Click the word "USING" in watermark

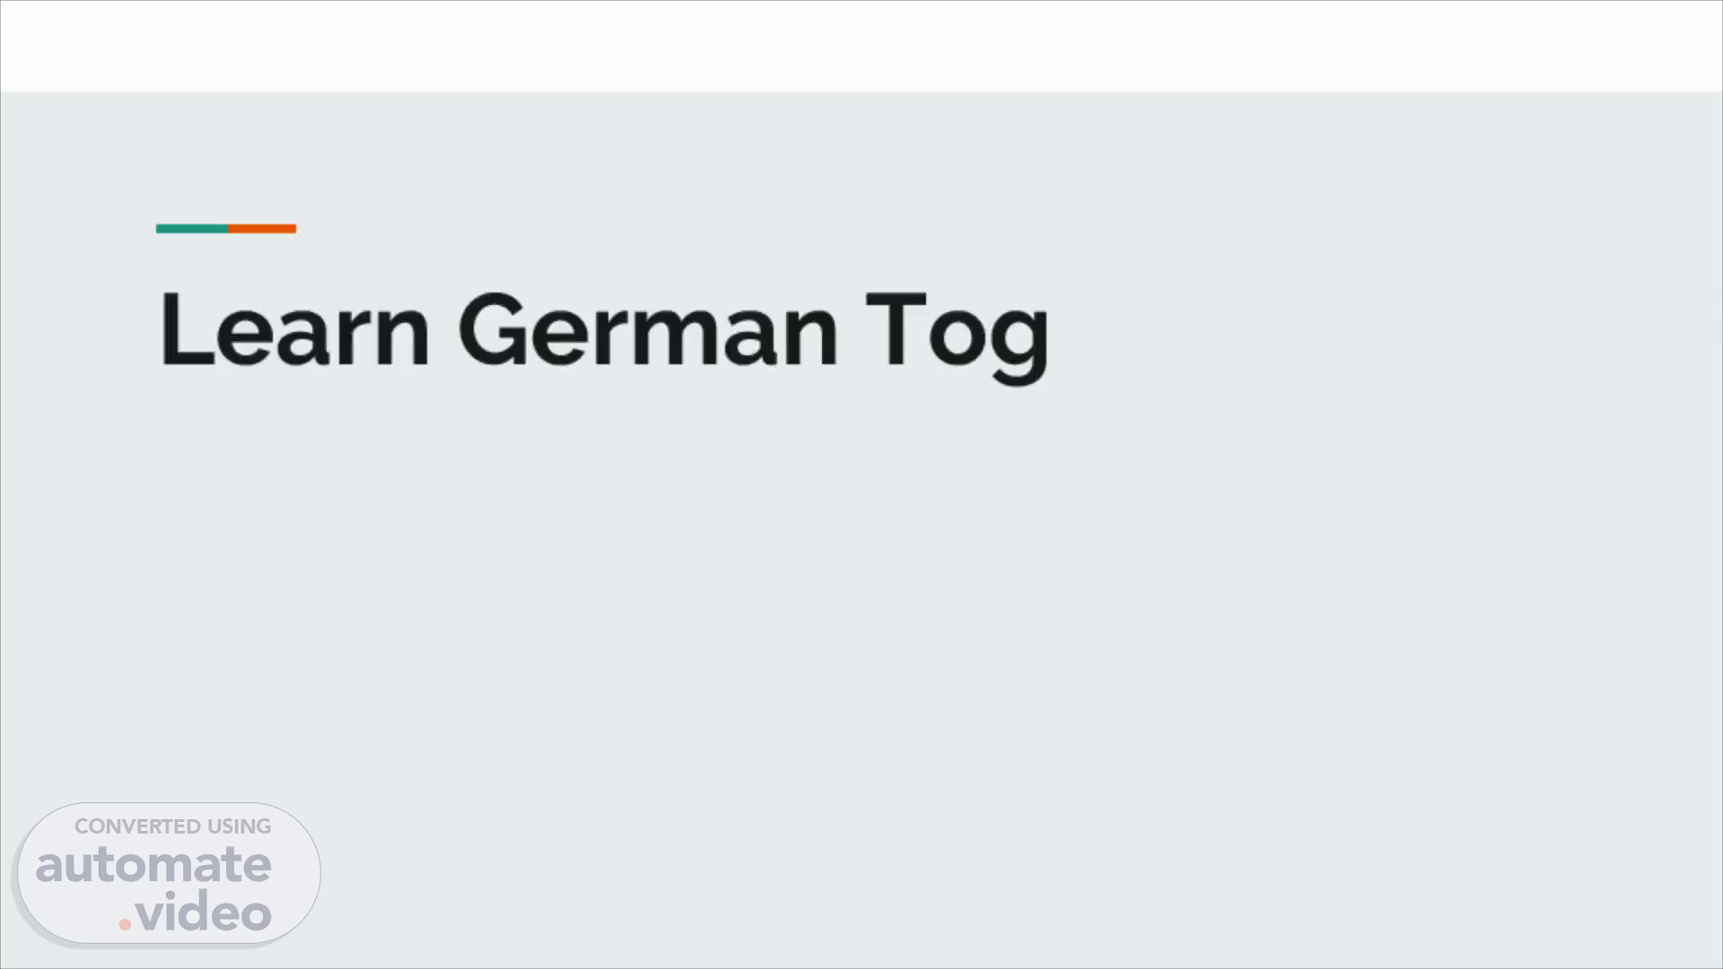(x=239, y=826)
